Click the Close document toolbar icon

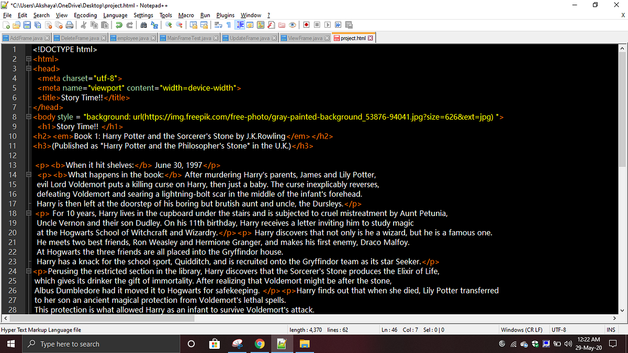[x=48, y=25]
